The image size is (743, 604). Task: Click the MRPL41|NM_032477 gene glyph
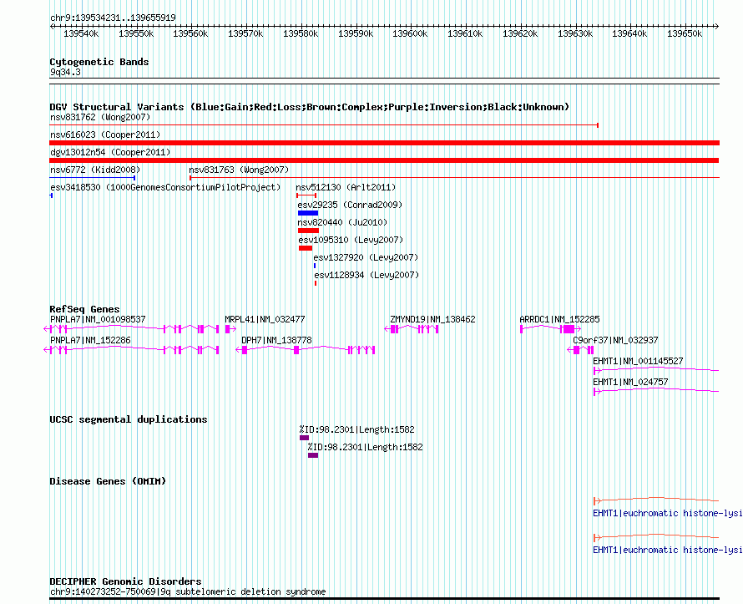(230, 329)
